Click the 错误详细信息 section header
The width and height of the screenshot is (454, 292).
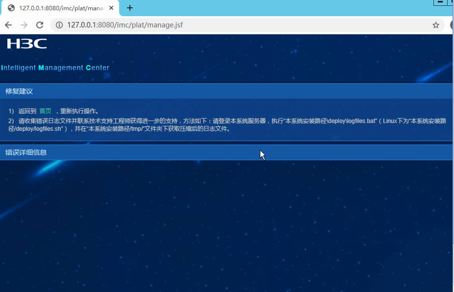click(226, 152)
